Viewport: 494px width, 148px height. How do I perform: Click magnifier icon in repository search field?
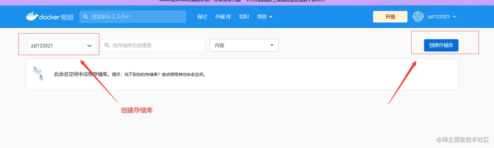click(x=107, y=46)
